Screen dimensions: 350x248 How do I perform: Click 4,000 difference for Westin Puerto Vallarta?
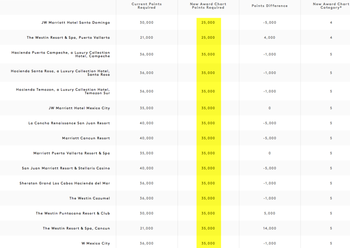tap(270, 38)
